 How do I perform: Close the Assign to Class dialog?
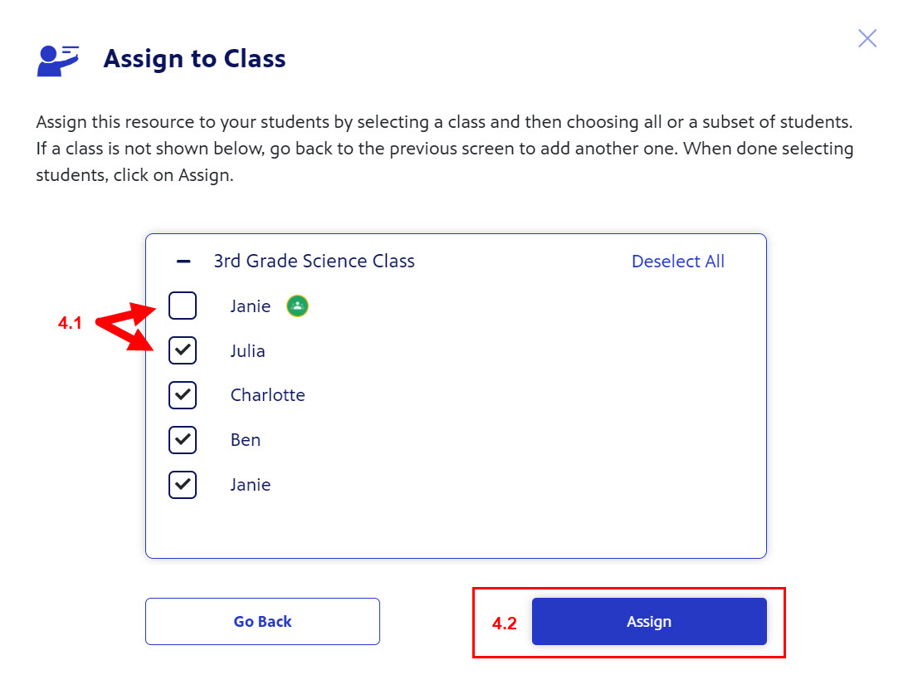867,39
